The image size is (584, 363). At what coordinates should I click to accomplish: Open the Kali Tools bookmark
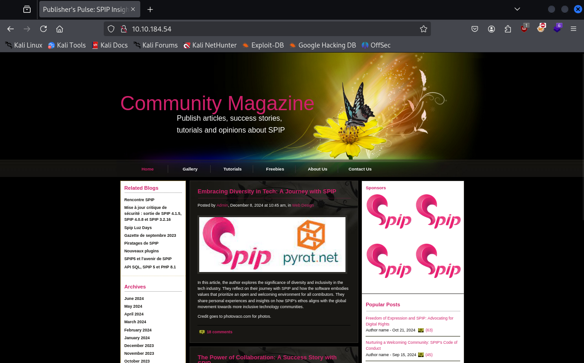click(x=67, y=45)
